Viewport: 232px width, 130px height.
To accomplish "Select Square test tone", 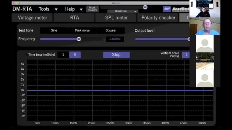I will tap(111, 30).
